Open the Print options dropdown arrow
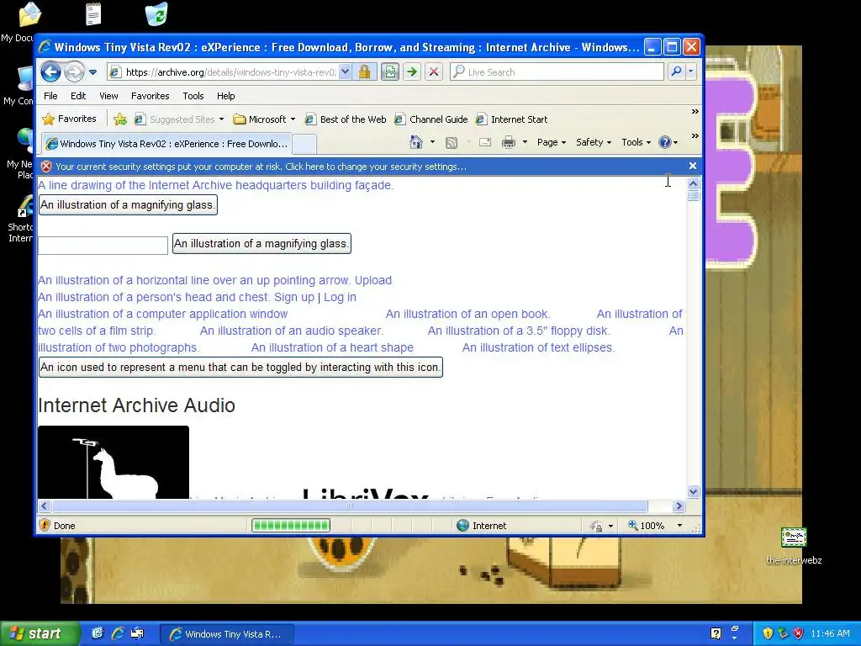The height and width of the screenshot is (646, 861). point(525,142)
